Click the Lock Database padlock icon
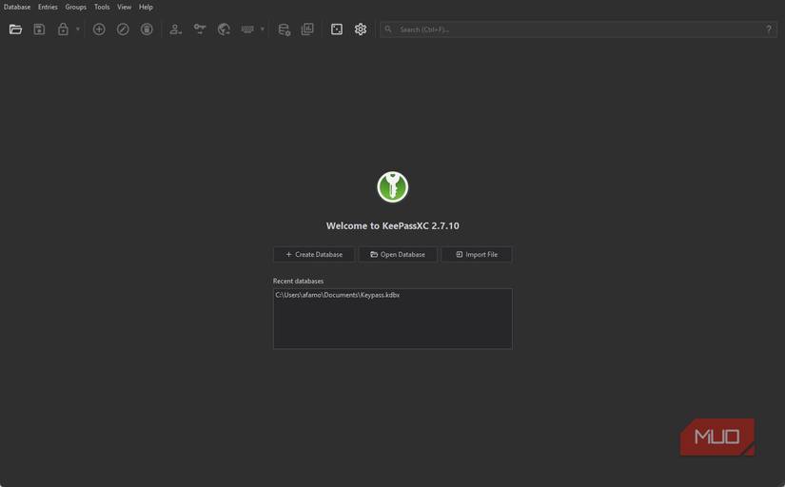 point(63,29)
